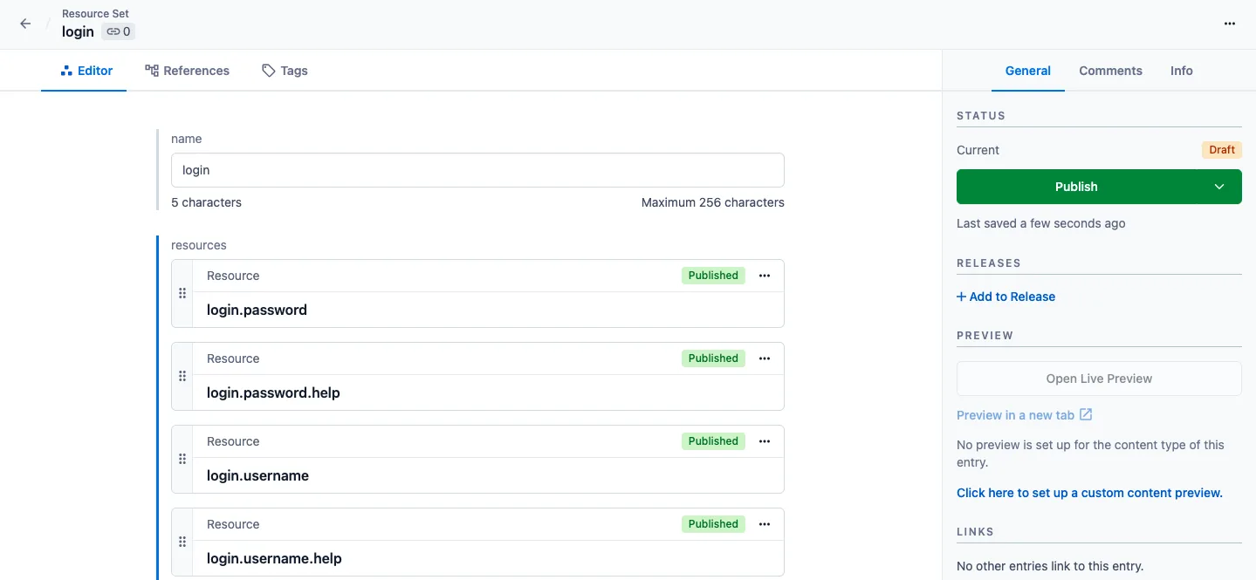The image size is (1256, 580).
Task: Click the Last saved a few seconds ago text
Action: [1041, 223]
